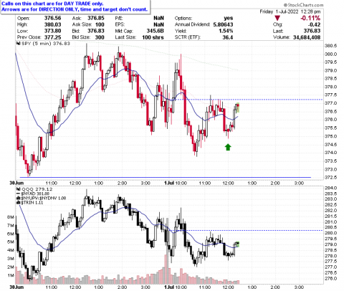Screen dimensions: 344x291
Task: Click the Last value 376.83
Action: [312, 31]
